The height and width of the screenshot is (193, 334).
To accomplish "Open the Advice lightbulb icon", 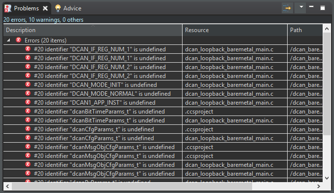I will 58,8.
